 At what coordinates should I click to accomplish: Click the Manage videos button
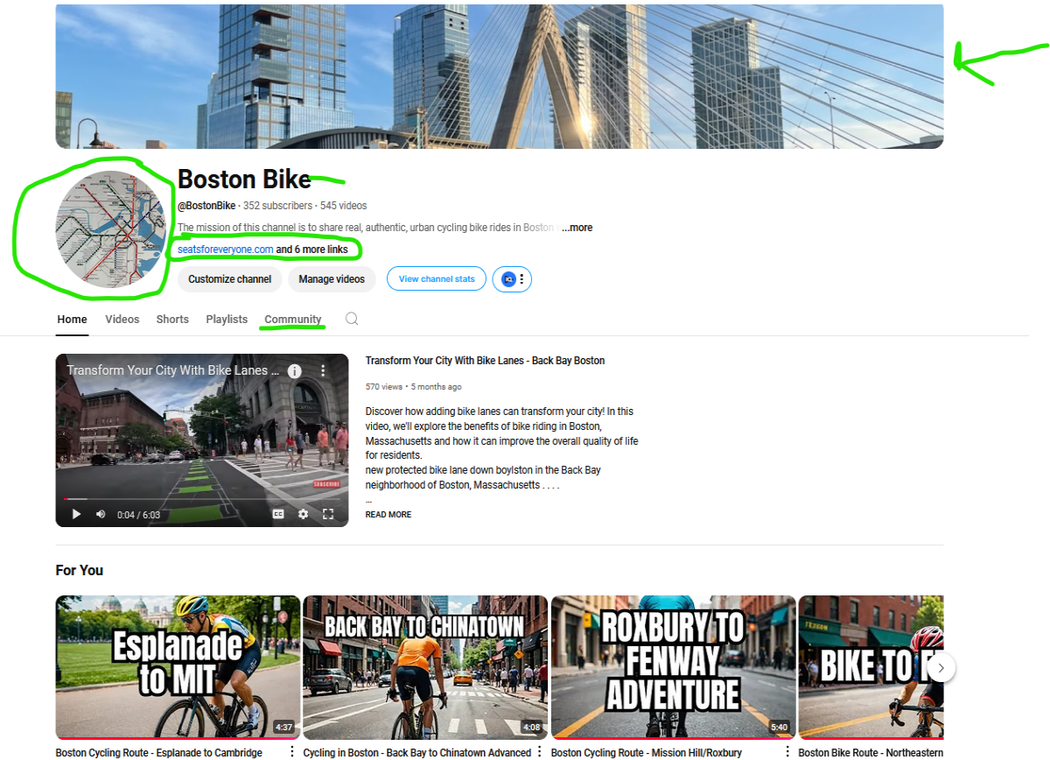coord(332,279)
